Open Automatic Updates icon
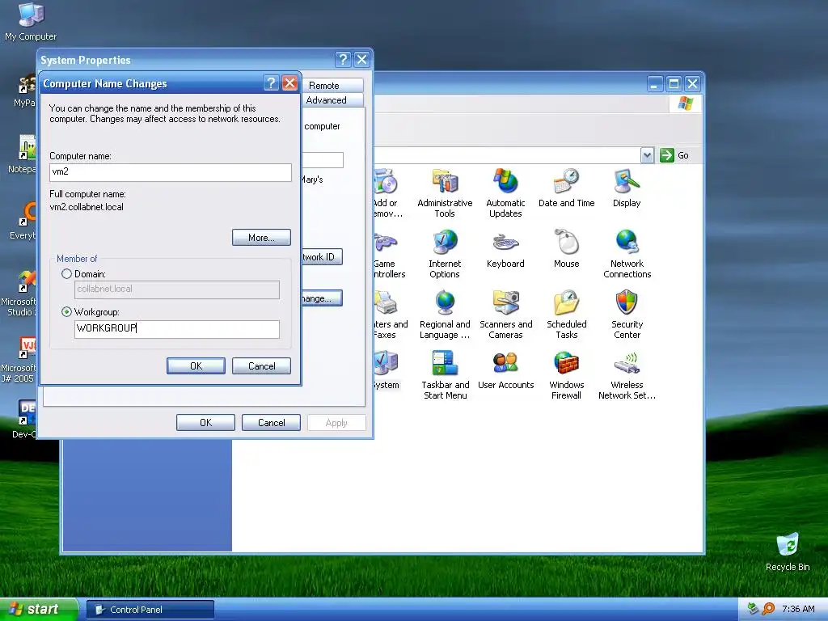The width and height of the screenshot is (828, 621). point(505,193)
